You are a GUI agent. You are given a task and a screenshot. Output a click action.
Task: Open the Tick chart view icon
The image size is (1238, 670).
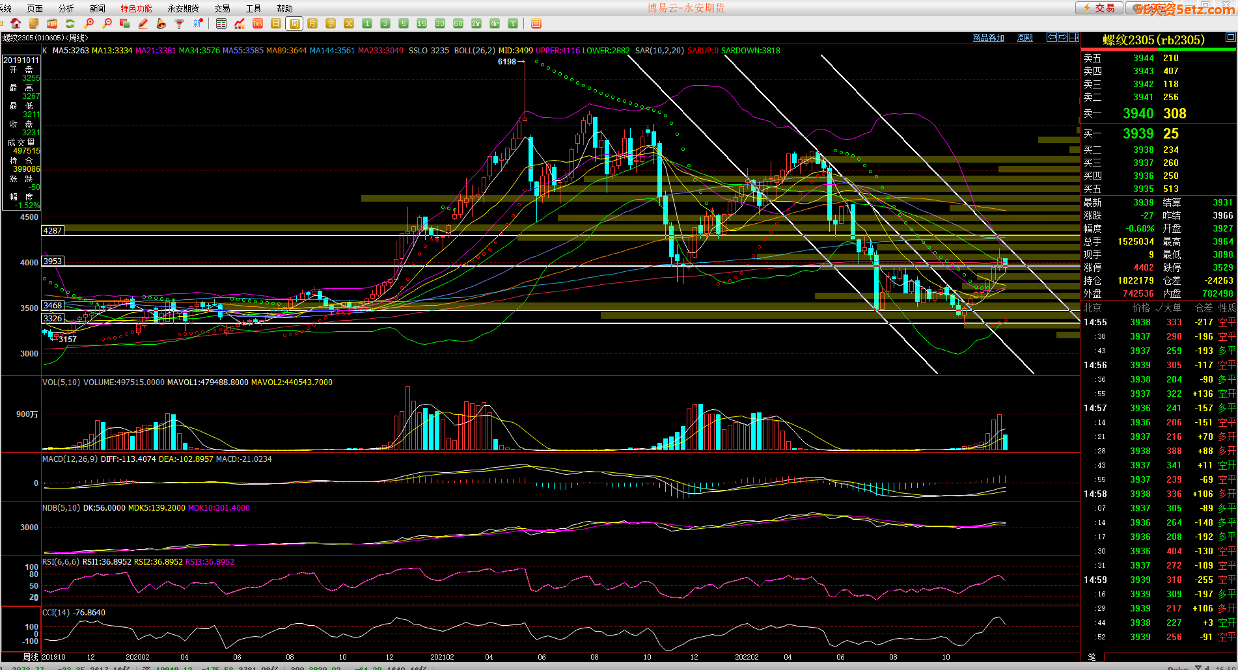[258, 23]
